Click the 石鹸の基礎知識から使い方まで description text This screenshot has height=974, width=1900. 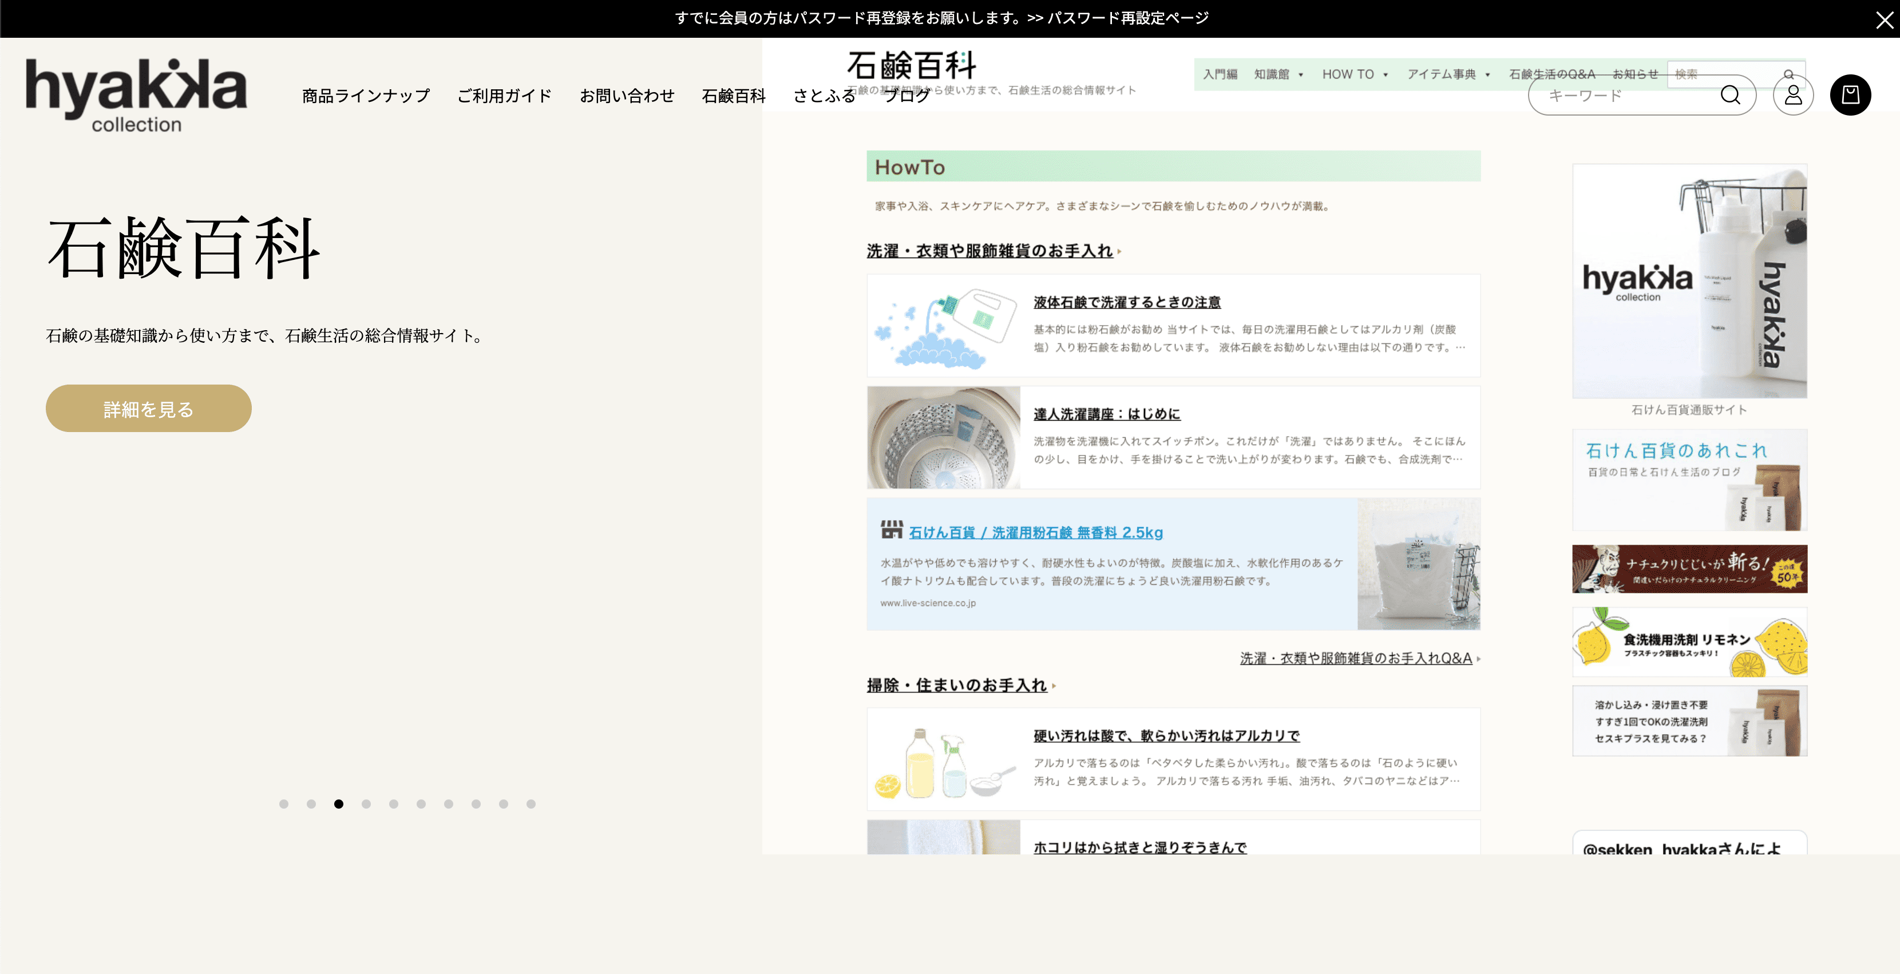tap(266, 335)
